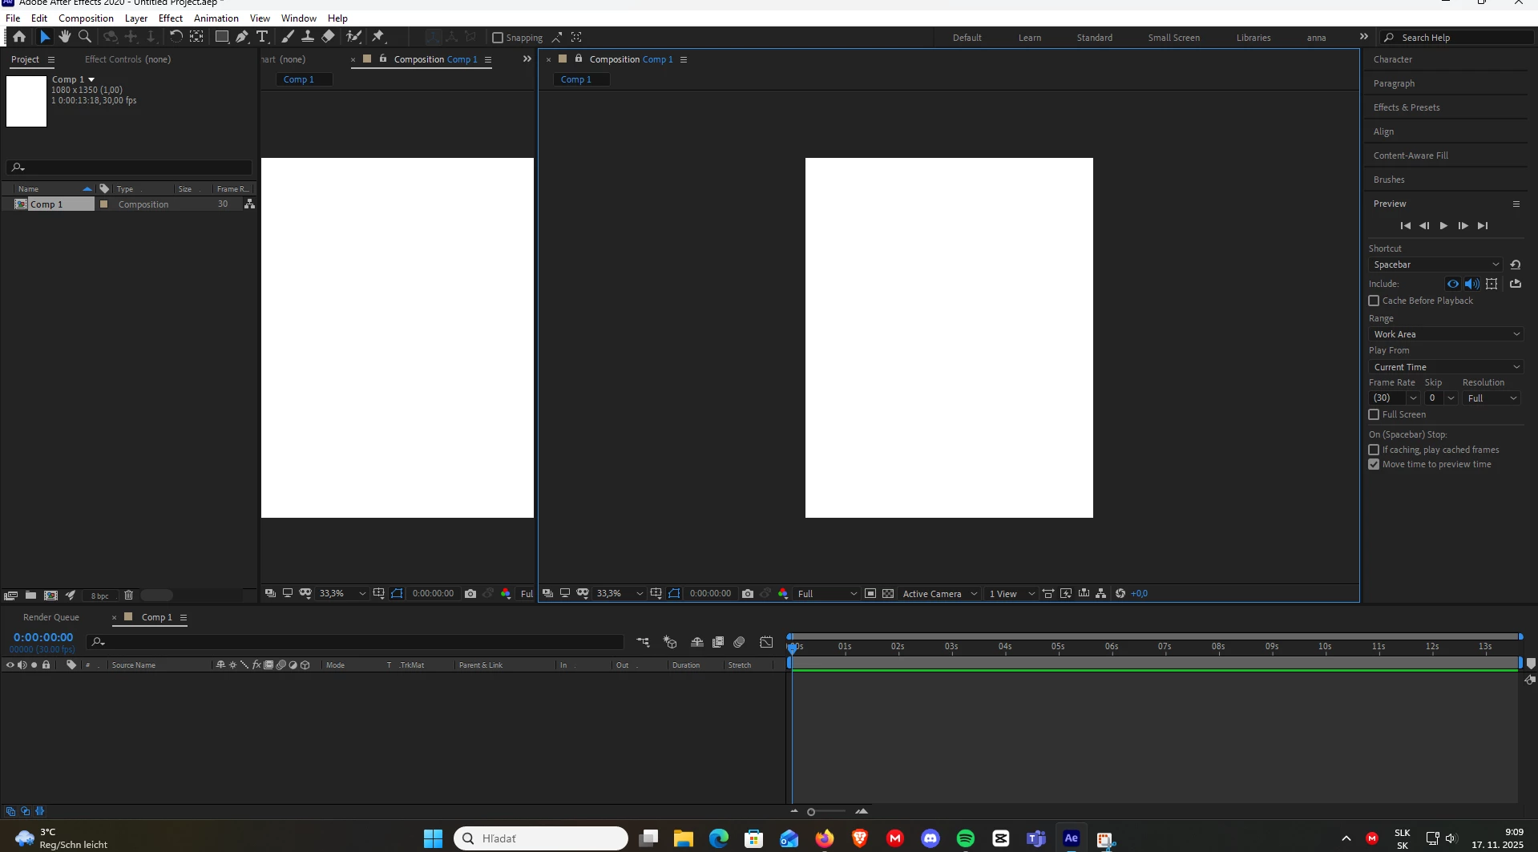Image resolution: width=1538 pixels, height=852 pixels.
Task: Expand the Content-Aware Fill panel
Action: pyautogui.click(x=1411, y=155)
